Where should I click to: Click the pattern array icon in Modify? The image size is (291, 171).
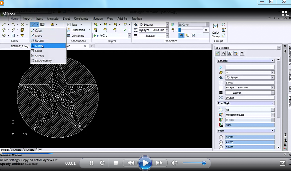tap(43, 25)
